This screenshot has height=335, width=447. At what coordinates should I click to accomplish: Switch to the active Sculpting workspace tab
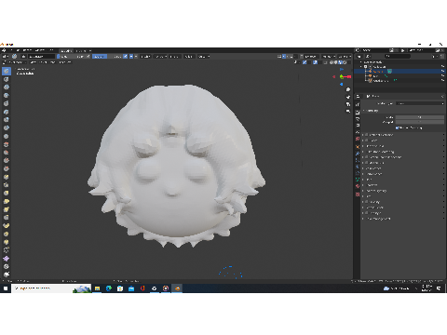[66, 50]
